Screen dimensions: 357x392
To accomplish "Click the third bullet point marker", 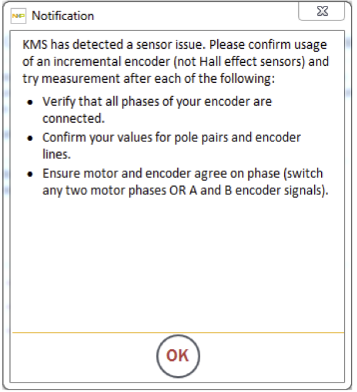I will 31,174.
